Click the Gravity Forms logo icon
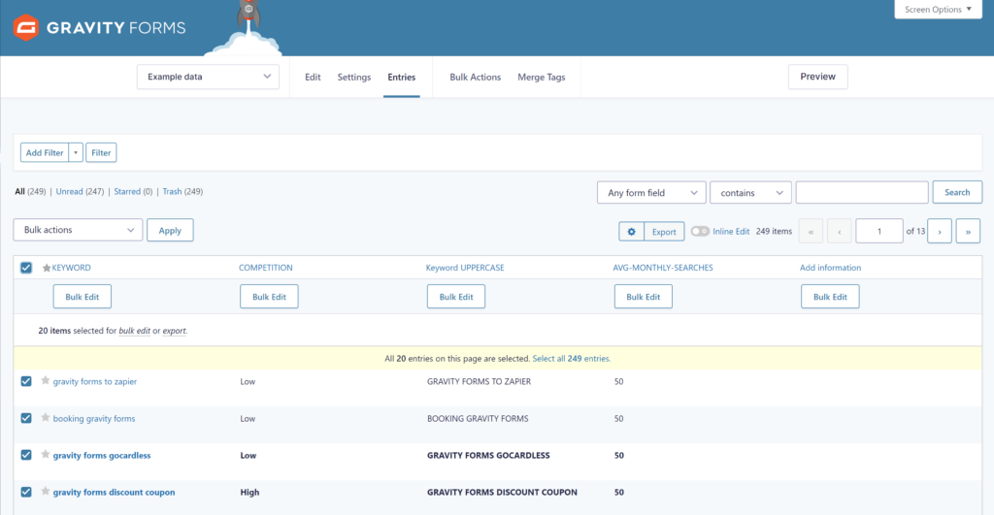This screenshot has height=515, width=994. click(x=26, y=27)
